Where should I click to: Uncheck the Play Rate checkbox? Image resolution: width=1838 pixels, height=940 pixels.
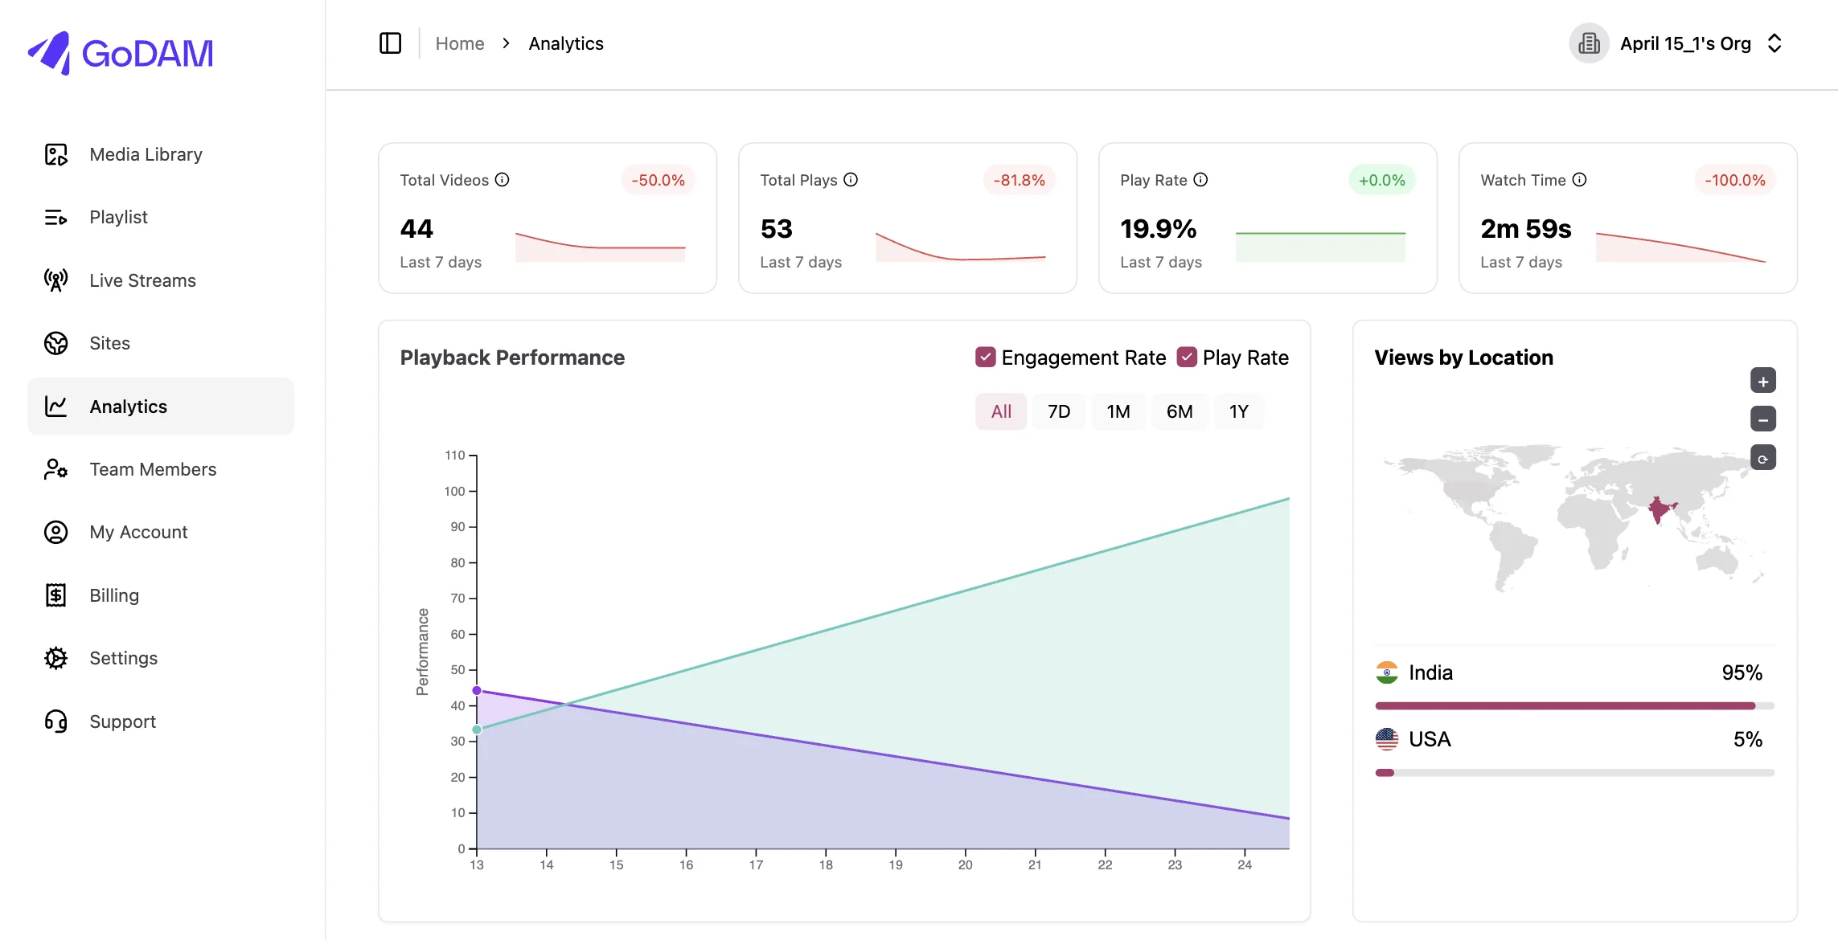1187,358
